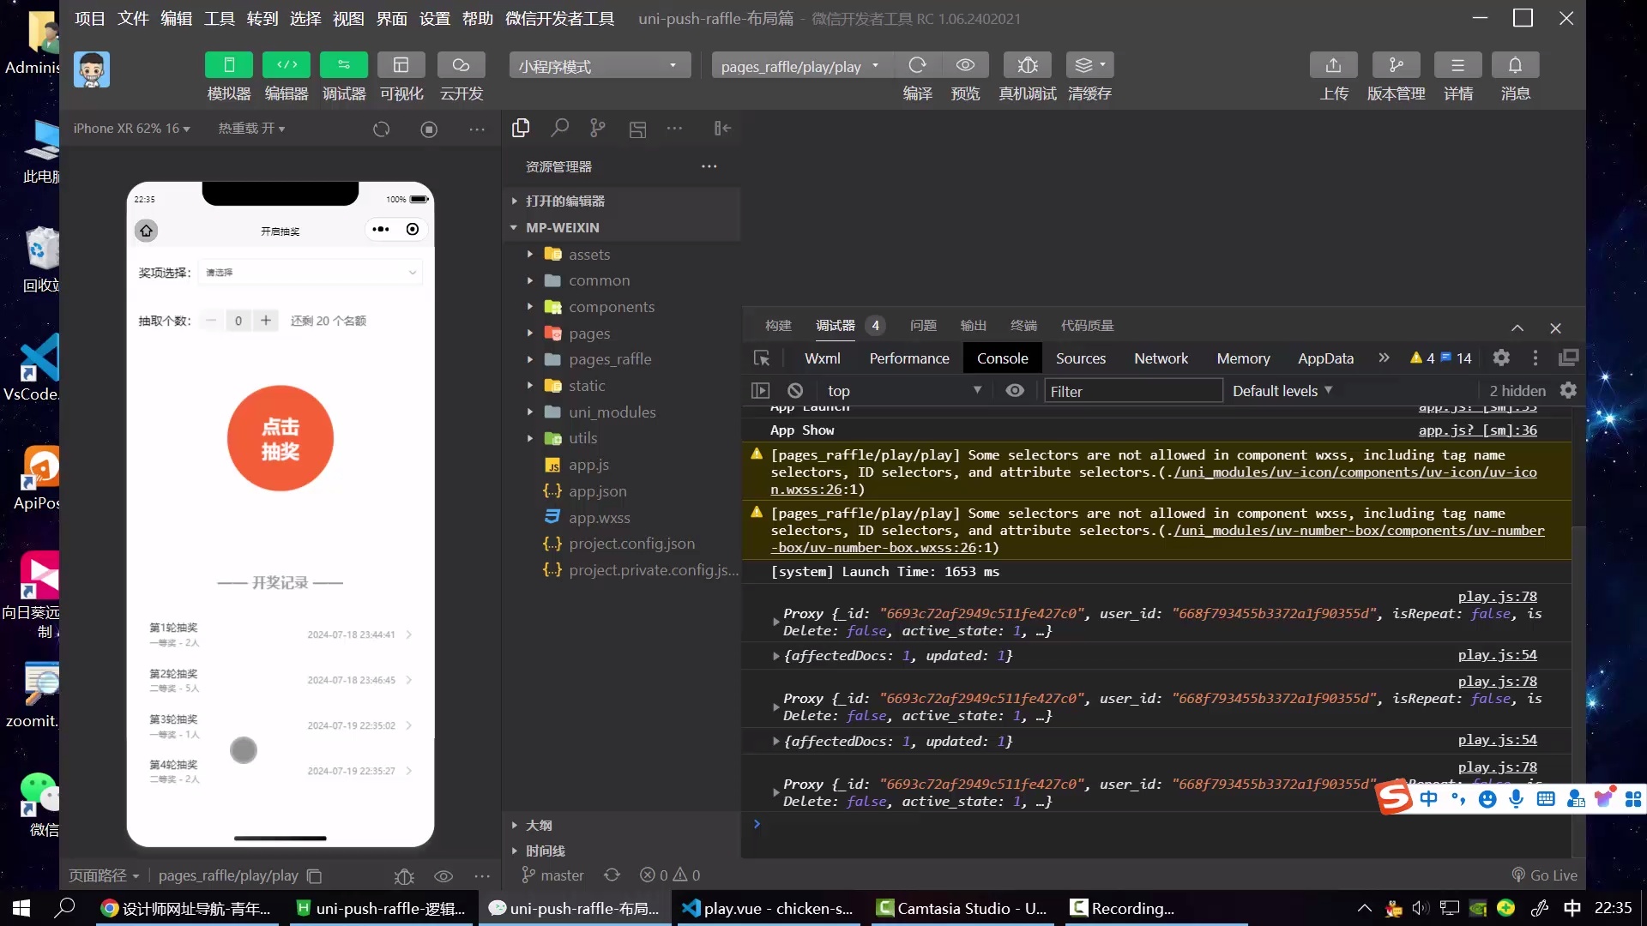This screenshot has height=926, width=1647.
Task: Click the compile (编译) refresh icon
Action: [x=917, y=66]
